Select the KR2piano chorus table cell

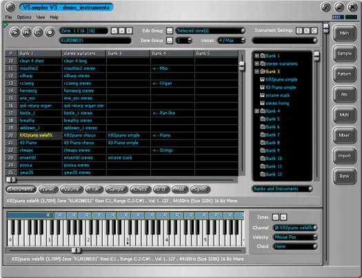pyautogui.click(x=84, y=135)
